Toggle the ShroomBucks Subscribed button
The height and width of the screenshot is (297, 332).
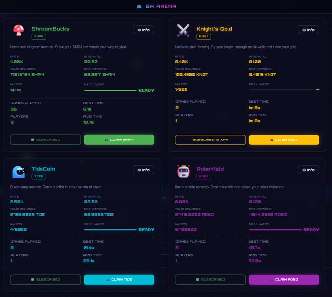pyautogui.click(x=45, y=139)
